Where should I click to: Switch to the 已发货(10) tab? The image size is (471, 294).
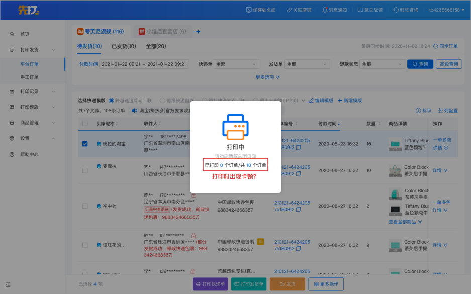pos(124,46)
